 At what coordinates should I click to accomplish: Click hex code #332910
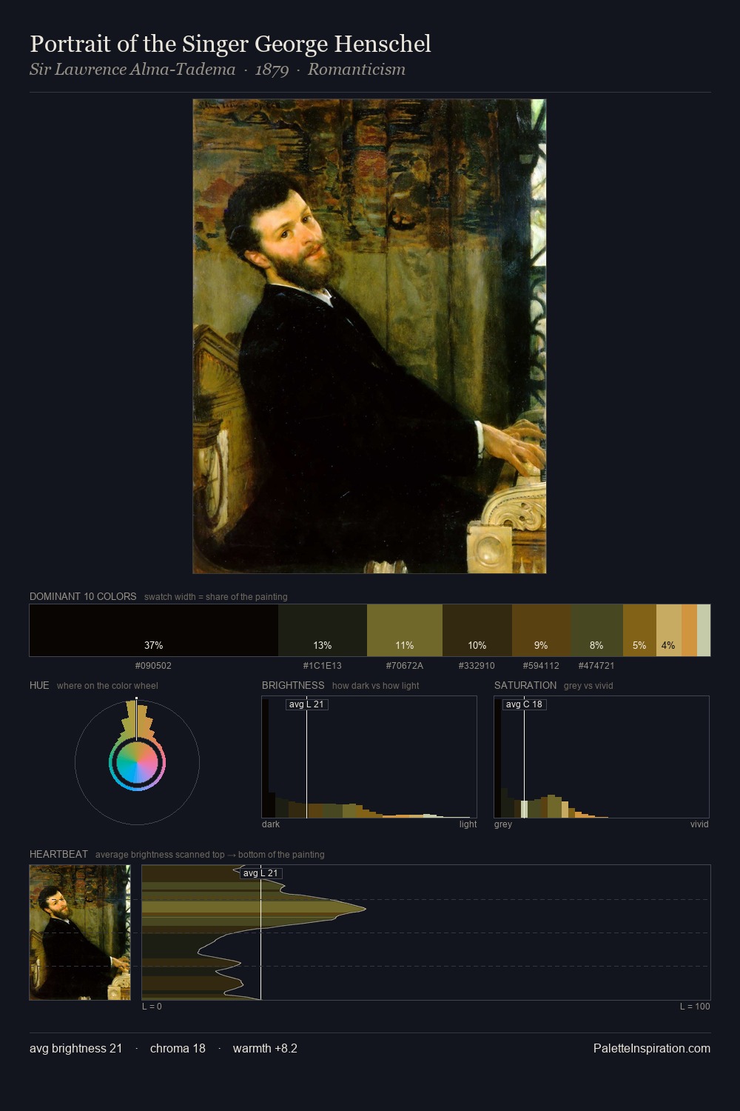477,666
